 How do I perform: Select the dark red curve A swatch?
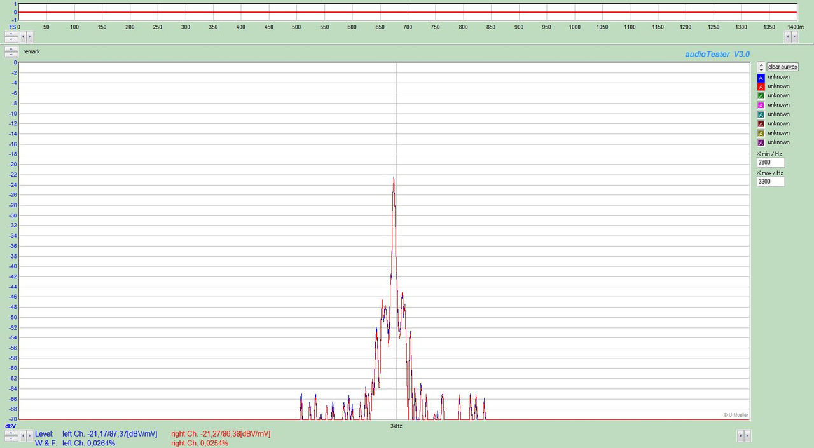761,124
